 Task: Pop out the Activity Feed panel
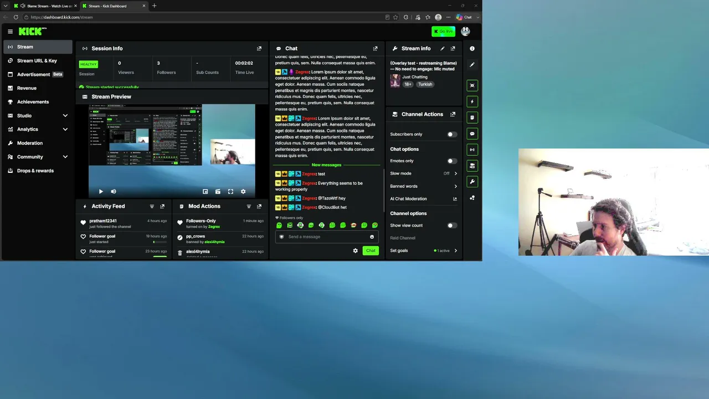coord(162,206)
